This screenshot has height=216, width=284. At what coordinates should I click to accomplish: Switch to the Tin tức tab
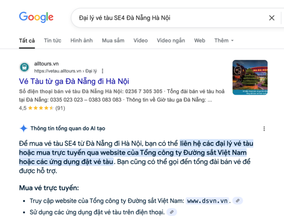[53, 41]
